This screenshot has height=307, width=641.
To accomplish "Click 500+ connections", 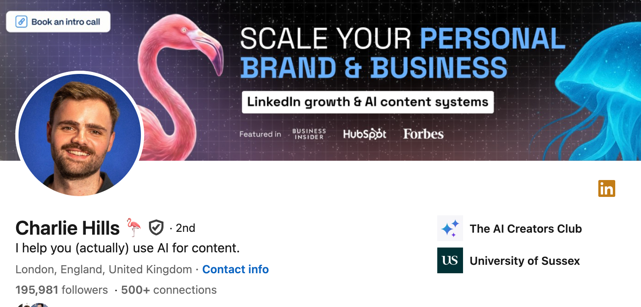I will (168, 289).
